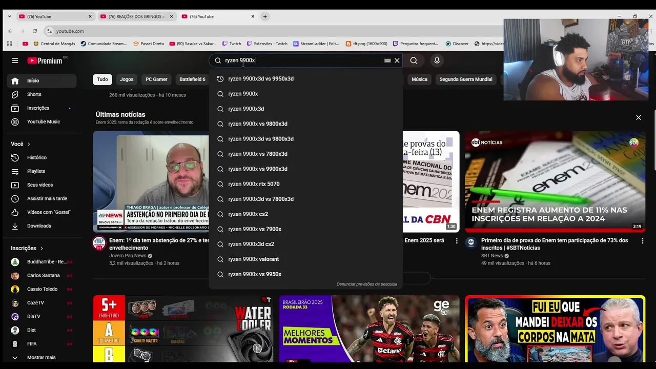Screen dimensions: 656x369
Task: Reload the page with refresh icon
Action: pos(35,31)
